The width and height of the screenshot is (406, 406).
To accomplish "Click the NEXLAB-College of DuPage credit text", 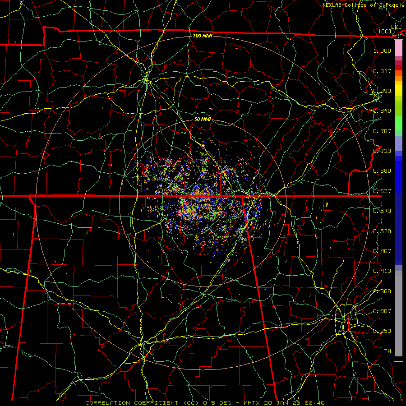I will point(361,5).
